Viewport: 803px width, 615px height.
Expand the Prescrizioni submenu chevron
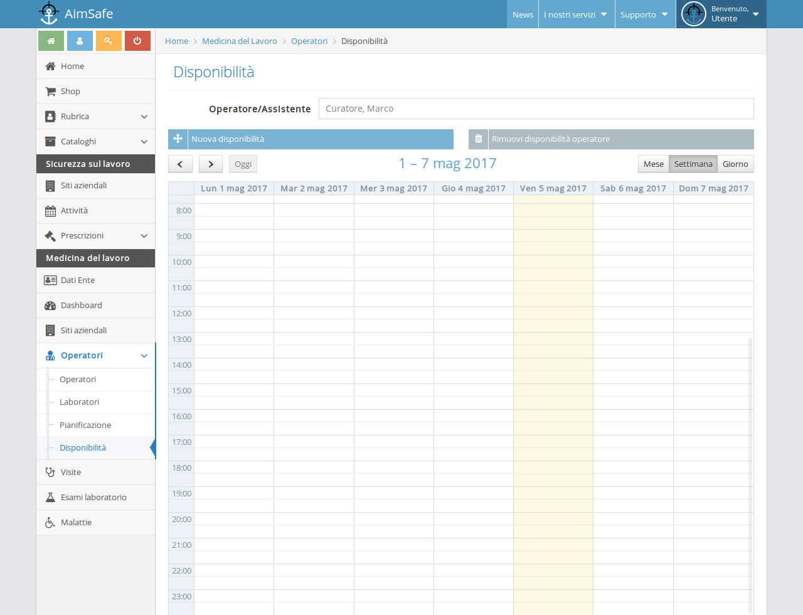pos(144,236)
